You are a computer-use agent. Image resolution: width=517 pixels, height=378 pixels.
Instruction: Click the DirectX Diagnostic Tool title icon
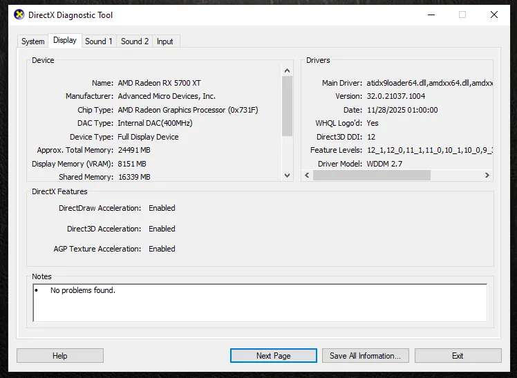click(19, 15)
